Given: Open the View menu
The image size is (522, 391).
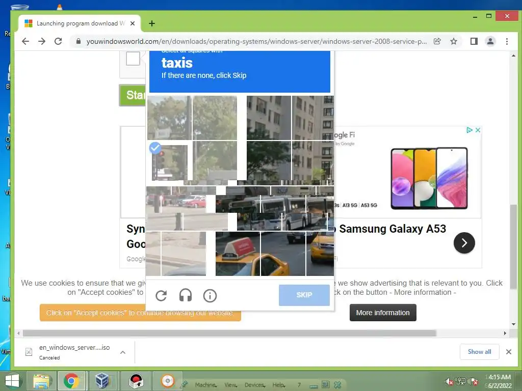Looking at the screenshot, I should pos(230,385).
